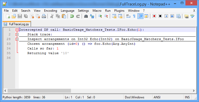Image resolution: width=199 pixels, height=102 pixels.
Task: Click the "Returning value '10'" line
Action: click(x=48, y=53)
